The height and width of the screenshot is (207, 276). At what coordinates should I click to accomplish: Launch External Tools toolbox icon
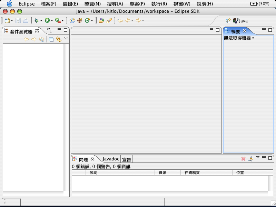coord(58,21)
